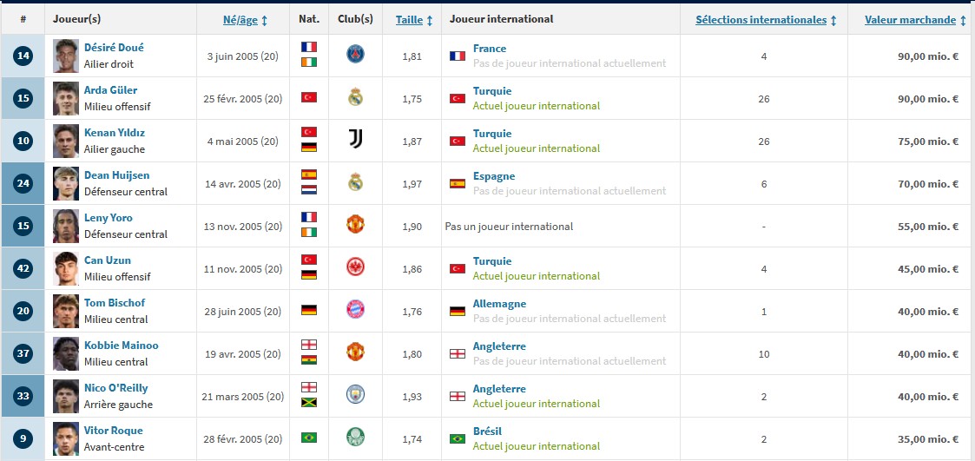Click Real Madrid crest in Arda Güler row
This screenshot has height=461, width=975.
[355, 97]
